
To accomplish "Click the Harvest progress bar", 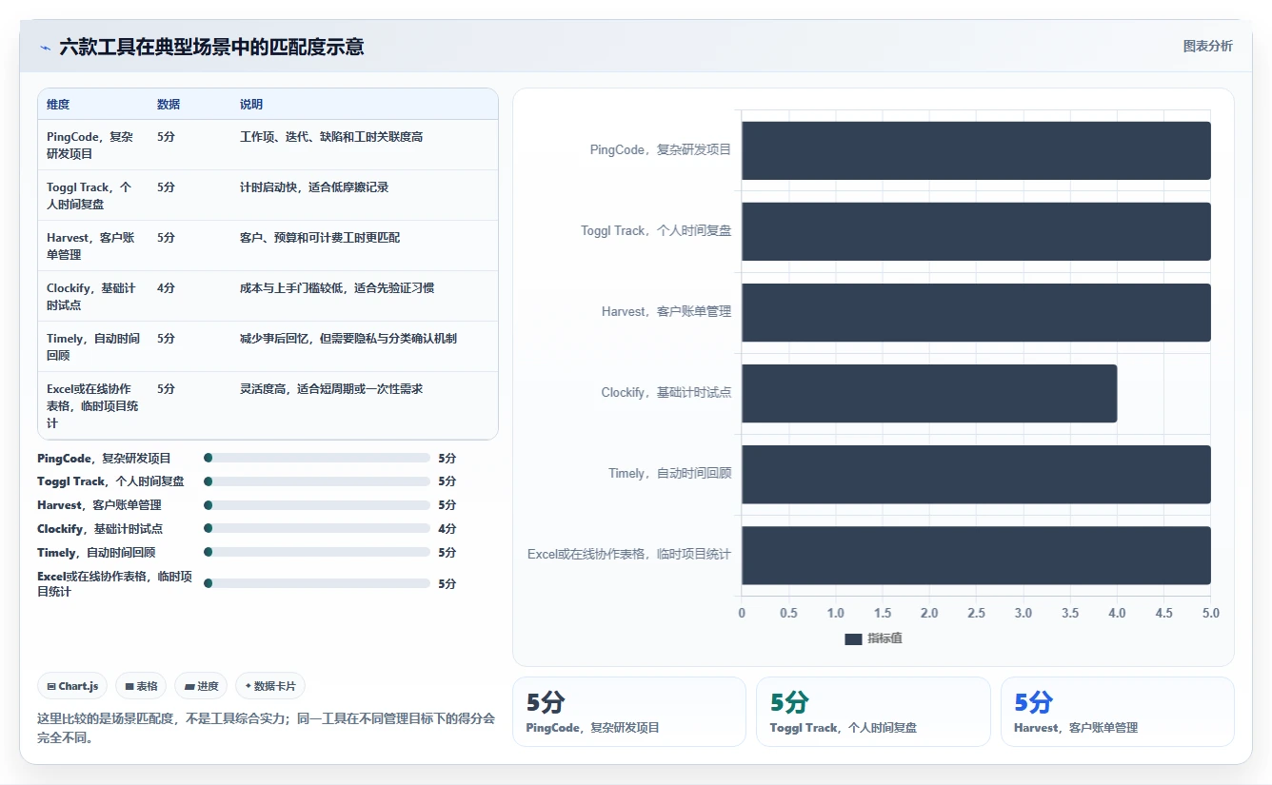I will click(x=317, y=505).
